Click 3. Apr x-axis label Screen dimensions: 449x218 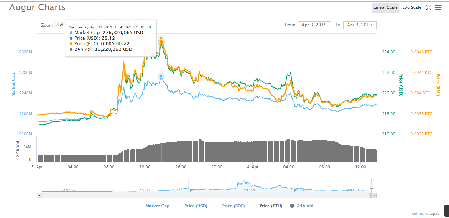[x=37, y=167]
